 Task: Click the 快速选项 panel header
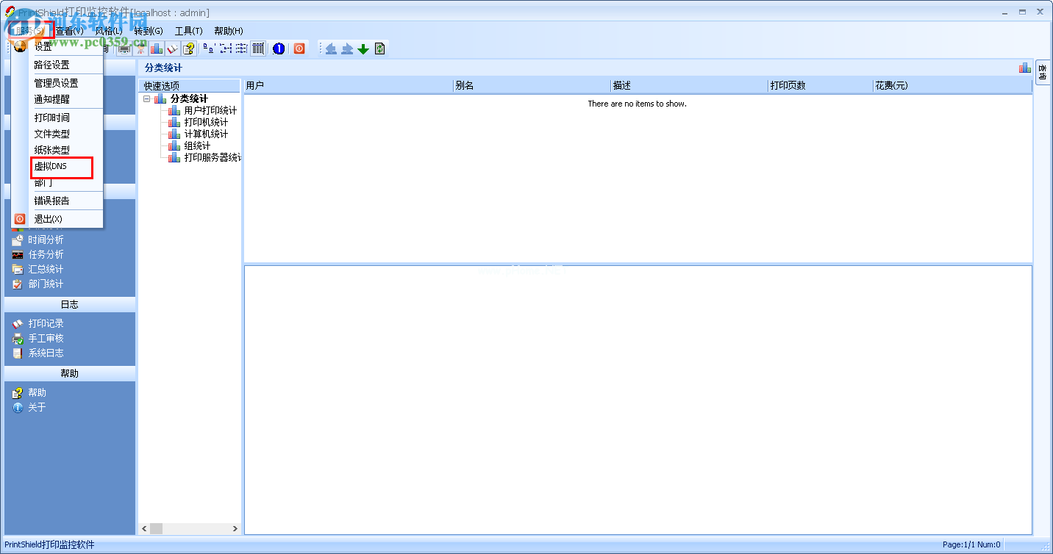click(x=189, y=85)
